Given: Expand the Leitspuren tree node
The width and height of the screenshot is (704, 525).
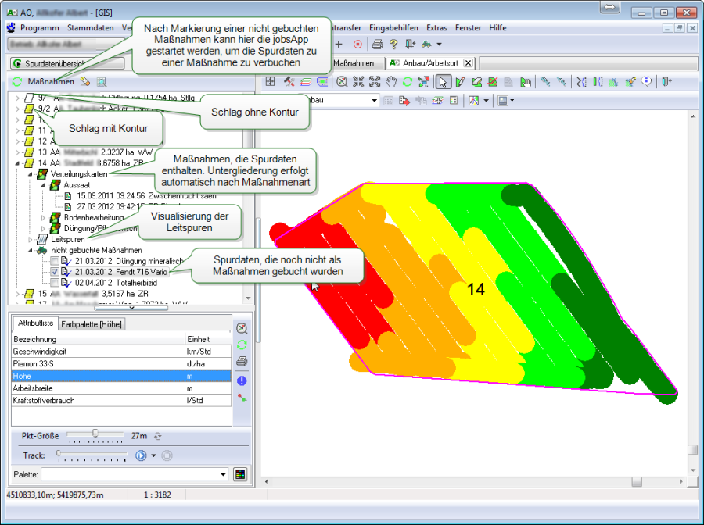Looking at the screenshot, I should click(x=31, y=239).
